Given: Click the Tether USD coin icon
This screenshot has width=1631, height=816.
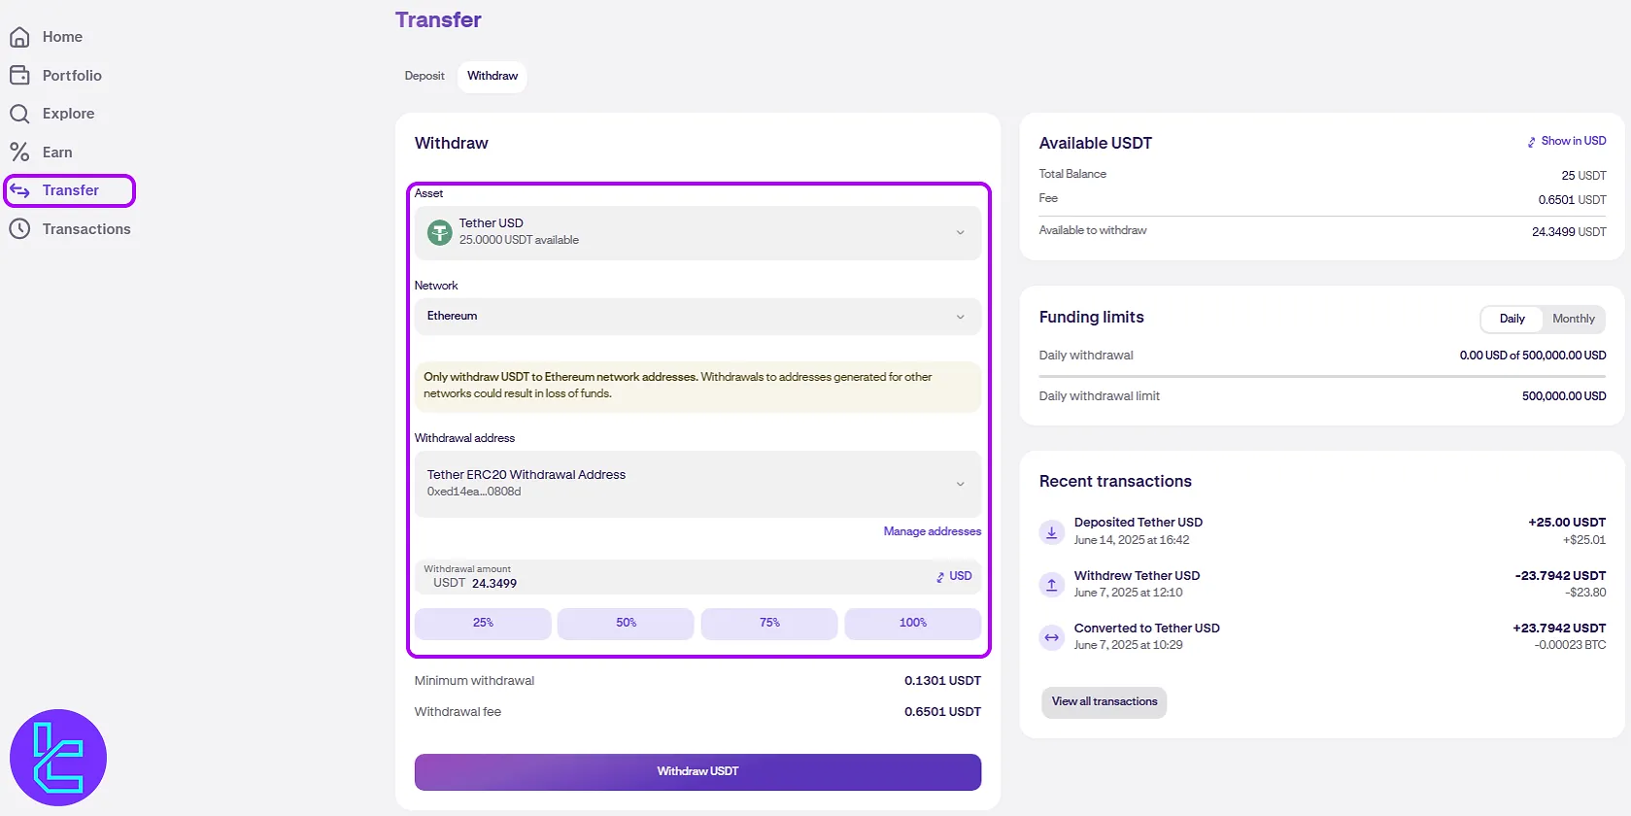Looking at the screenshot, I should (x=440, y=232).
